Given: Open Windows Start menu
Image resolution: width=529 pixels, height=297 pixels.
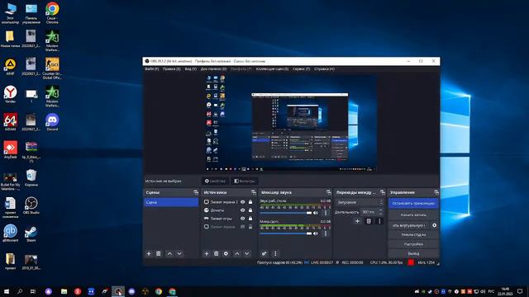Looking at the screenshot, I should pos(7,291).
